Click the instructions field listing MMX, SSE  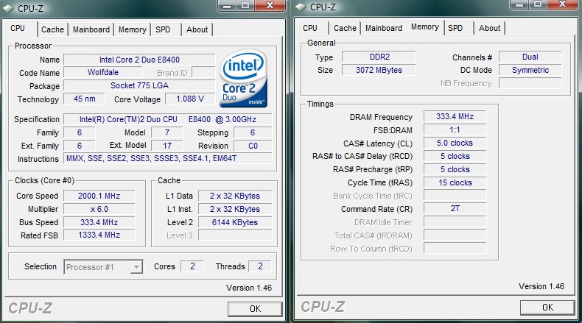tap(168, 158)
